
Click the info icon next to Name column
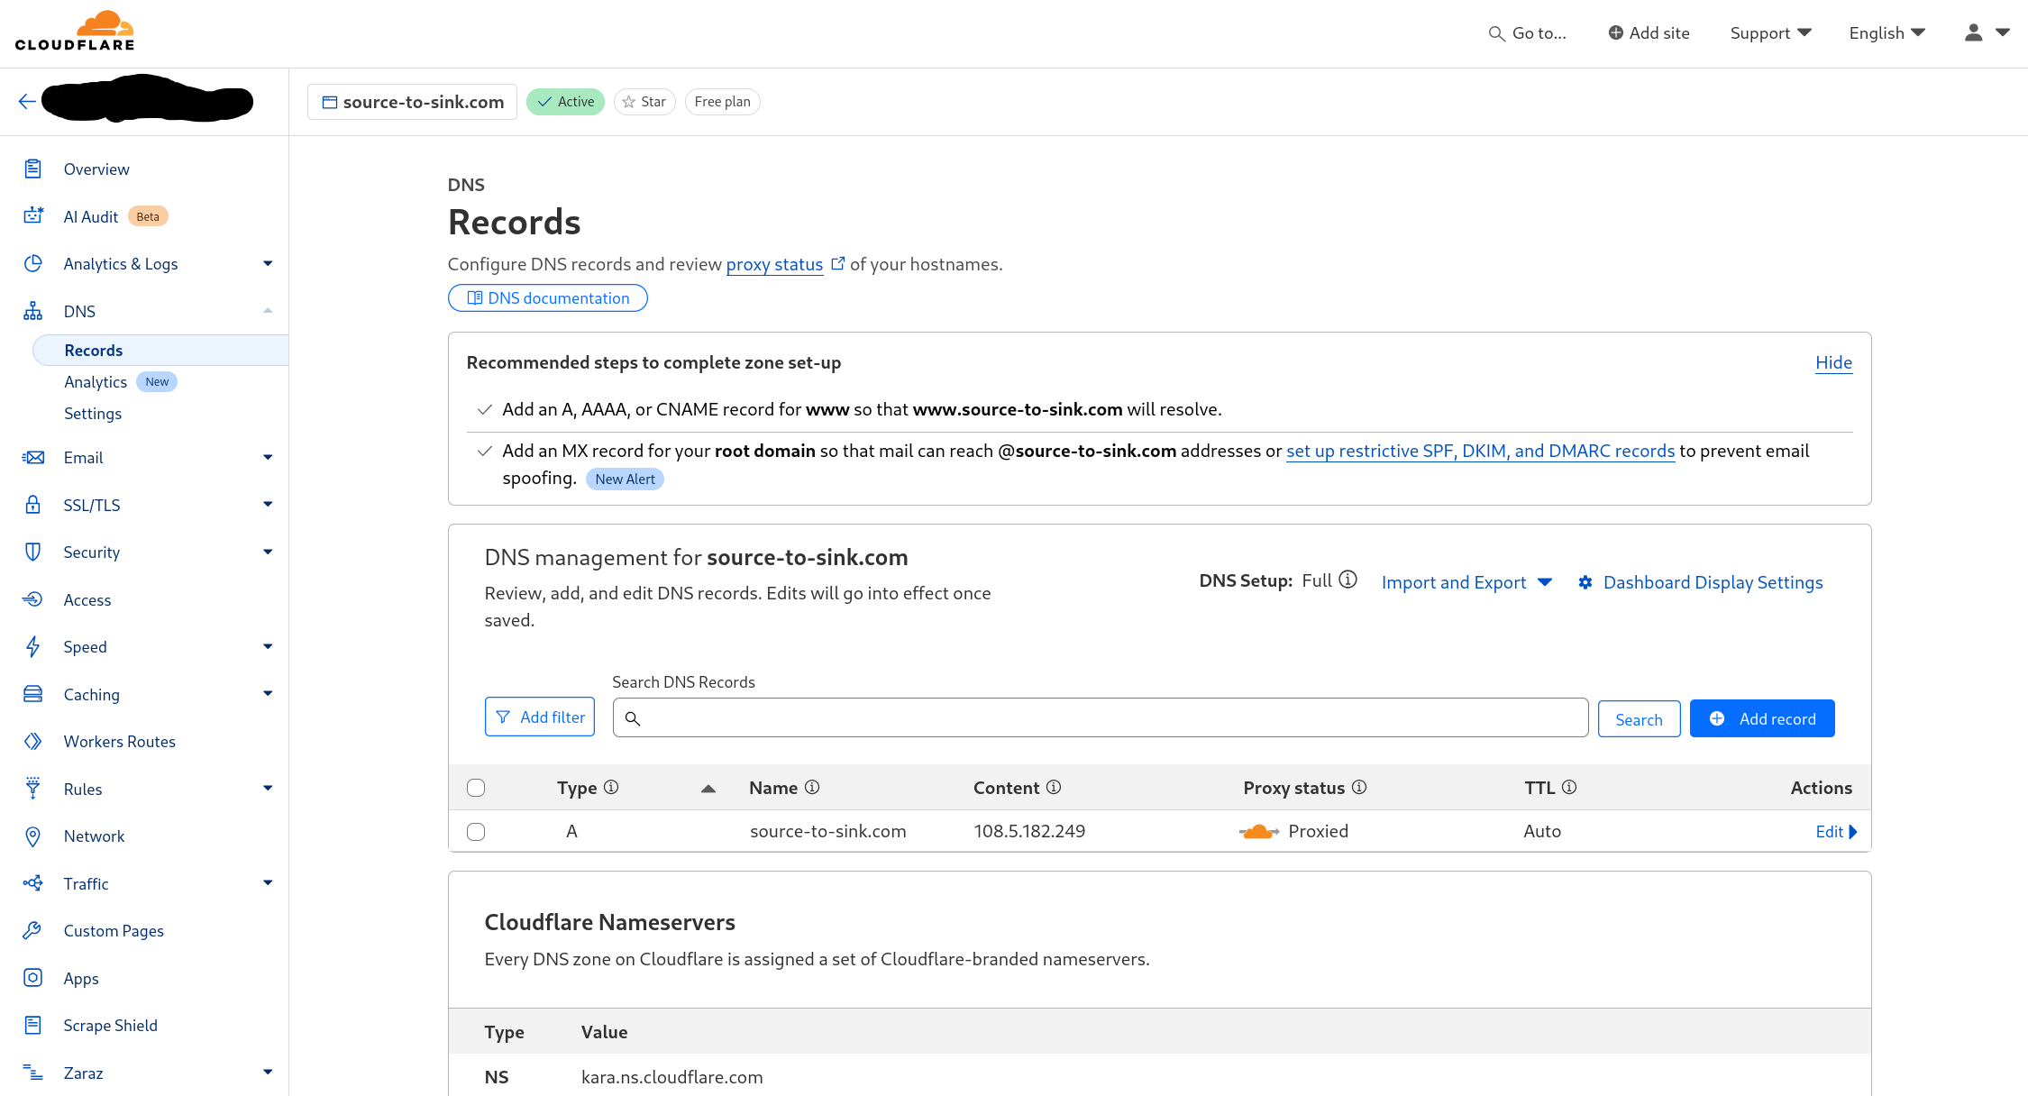[x=812, y=787]
